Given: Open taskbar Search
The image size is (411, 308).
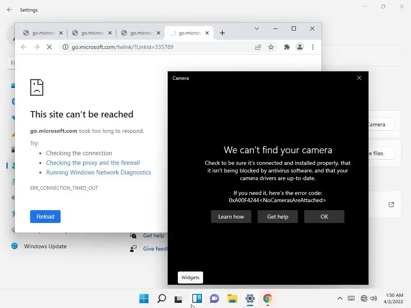Looking at the screenshot, I should tap(162, 298).
